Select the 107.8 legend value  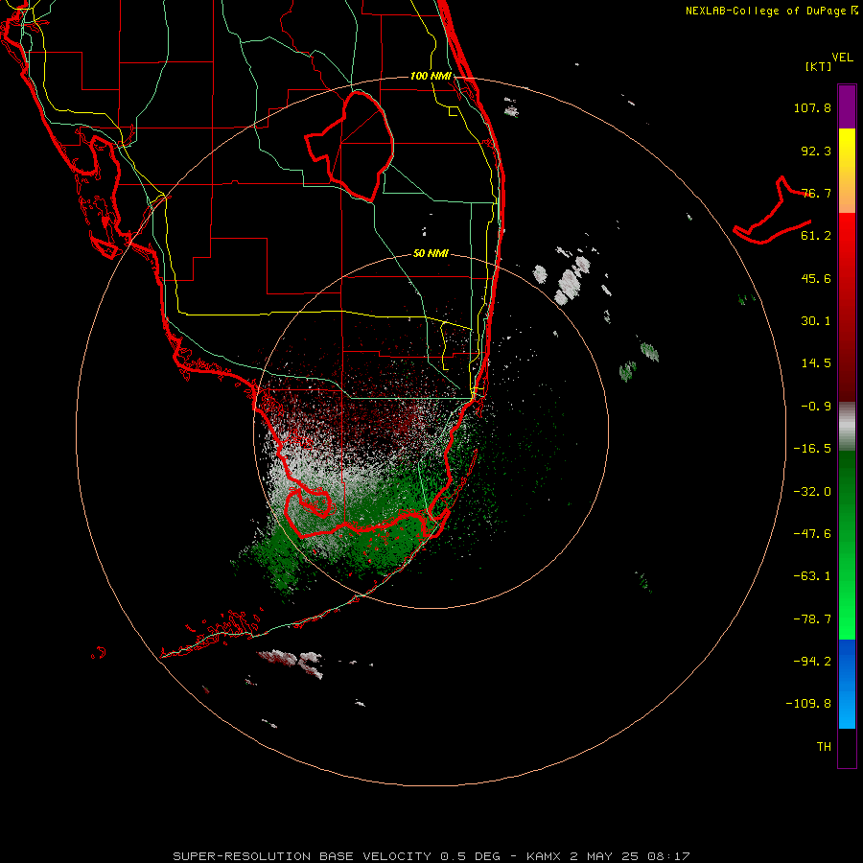pos(812,107)
